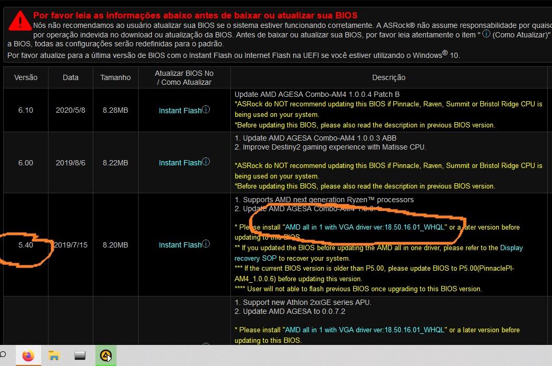Click text Improve Destiny2 gaming experience with Matisse CPU

[x=334, y=147]
